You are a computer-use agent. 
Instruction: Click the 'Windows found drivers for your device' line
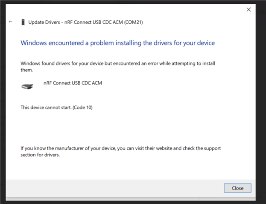coord(118,63)
